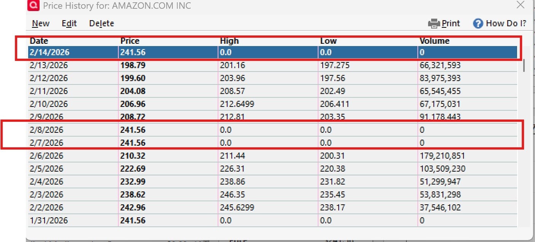535x242 pixels.
Task: Select the 1/31/2026 date cell
Action: click(49, 221)
